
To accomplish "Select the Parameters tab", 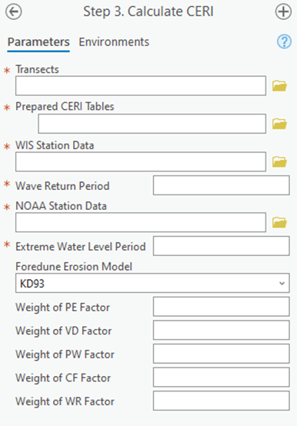I will (38, 42).
